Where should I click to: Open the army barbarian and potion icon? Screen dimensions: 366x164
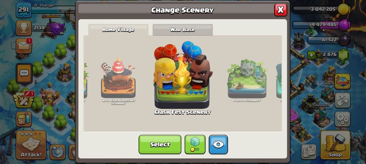click(x=24, y=119)
